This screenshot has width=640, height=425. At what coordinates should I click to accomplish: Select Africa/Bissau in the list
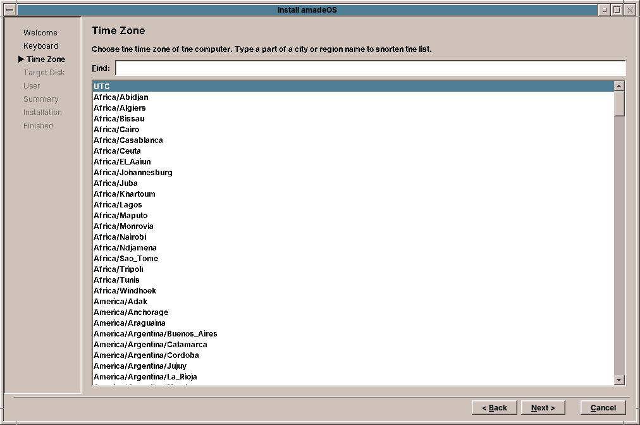tap(353, 118)
